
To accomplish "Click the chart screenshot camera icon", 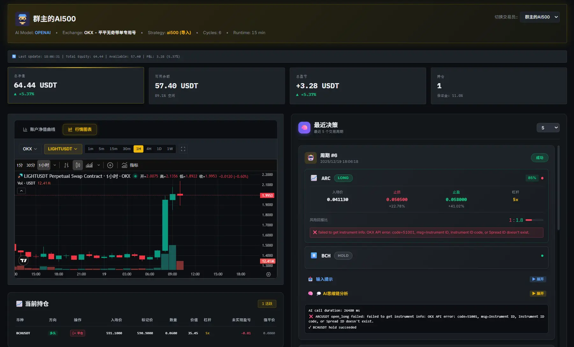I will click(x=269, y=274).
